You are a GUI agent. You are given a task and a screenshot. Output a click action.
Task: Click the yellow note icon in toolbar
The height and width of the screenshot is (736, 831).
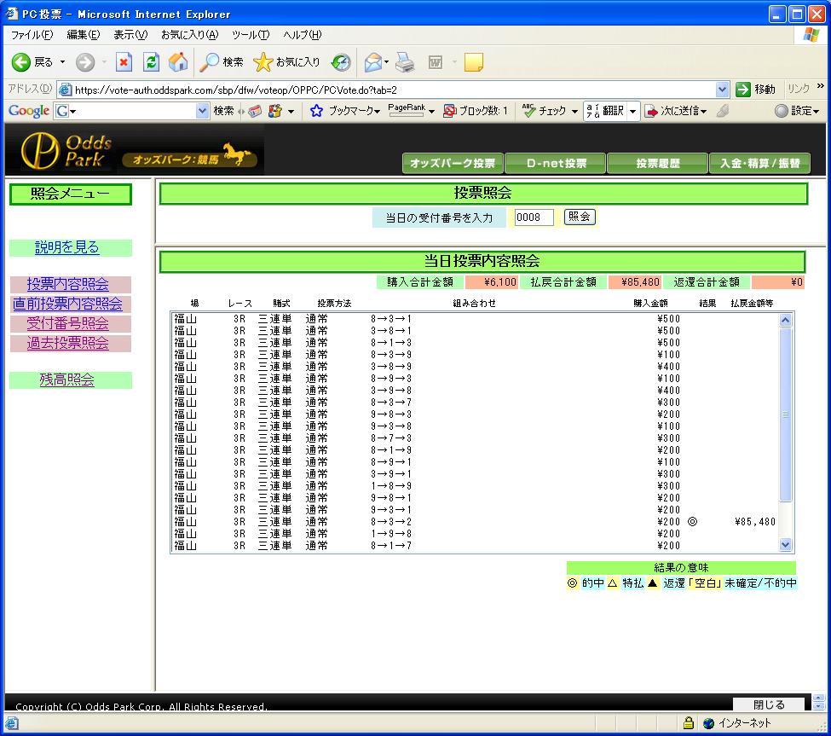click(473, 62)
